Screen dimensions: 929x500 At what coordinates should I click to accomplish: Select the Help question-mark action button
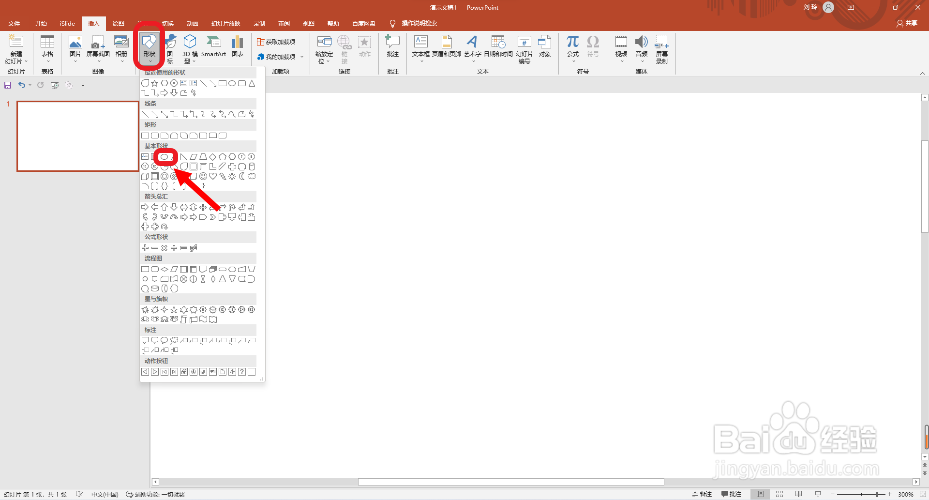point(242,372)
